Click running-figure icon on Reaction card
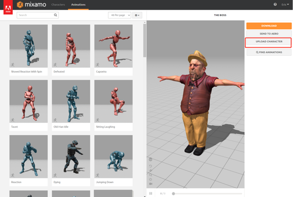 tap(12, 175)
